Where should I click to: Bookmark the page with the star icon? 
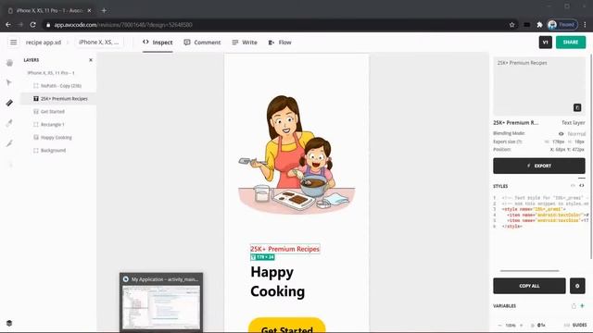click(511, 25)
